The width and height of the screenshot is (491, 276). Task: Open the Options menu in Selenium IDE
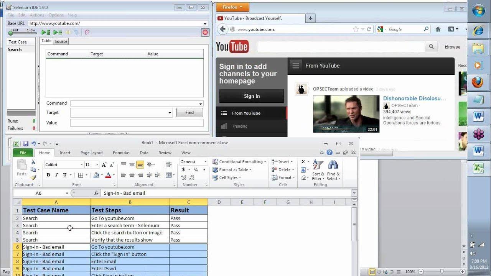[x=56, y=15]
